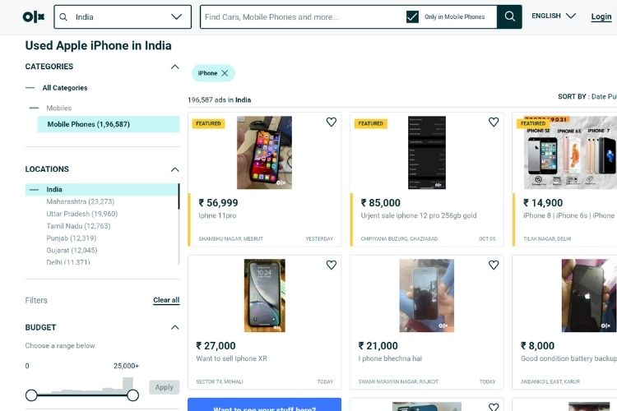617x411 pixels.
Task: Select Maharashtra in the locations list
Action: (x=80, y=201)
